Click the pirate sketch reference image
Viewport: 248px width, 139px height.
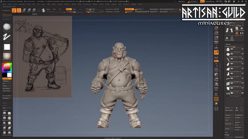point(42,56)
